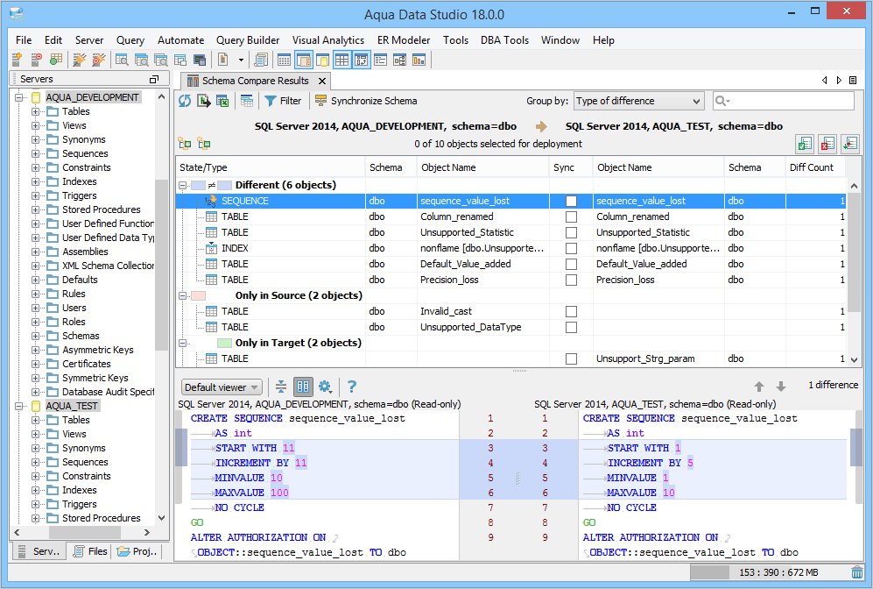
Task: Click the bar chart window icon
Action: click(419, 60)
